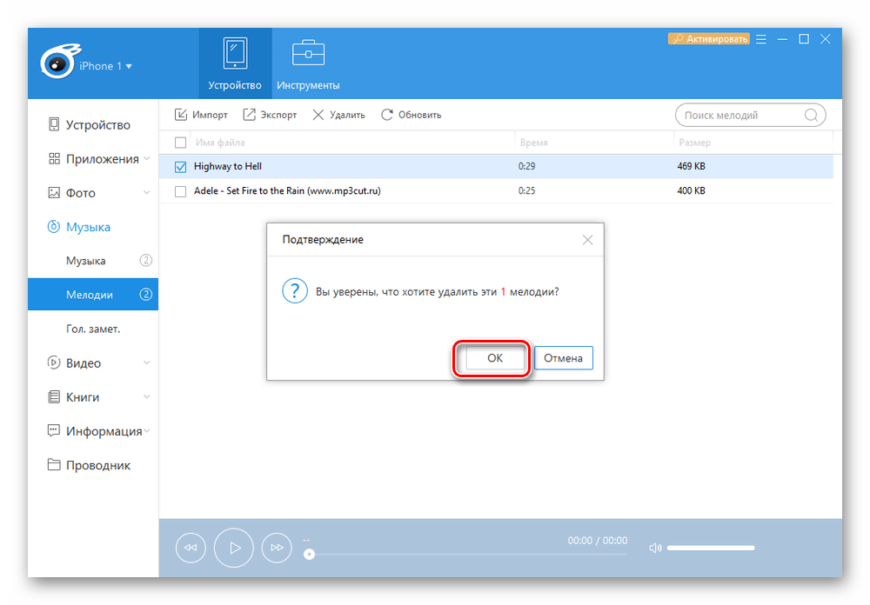Image resolution: width=870 pixels, height=605 pixels.
Task: Select the Мелодии sidebar item
Action: (93, 295)
